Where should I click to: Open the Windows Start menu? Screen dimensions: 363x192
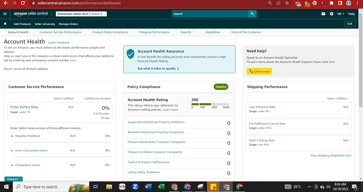click(x=6, y=187)
